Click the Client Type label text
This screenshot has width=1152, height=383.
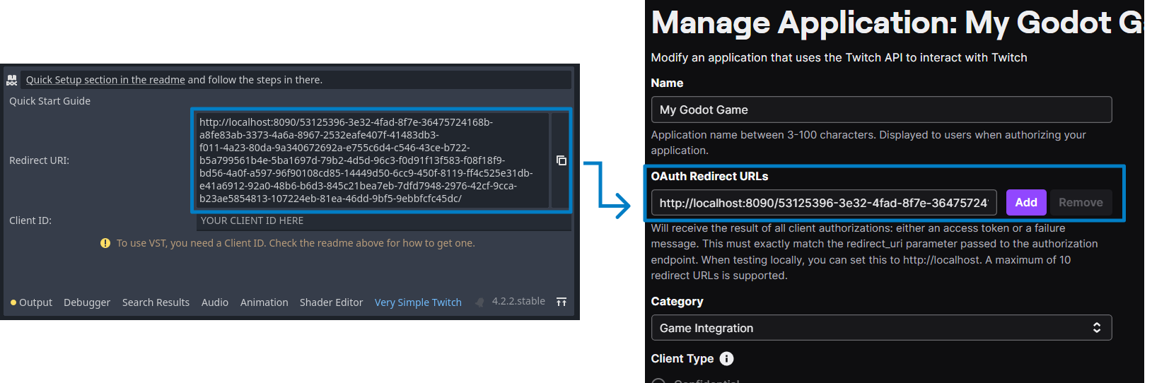click(x=682, y=358)
